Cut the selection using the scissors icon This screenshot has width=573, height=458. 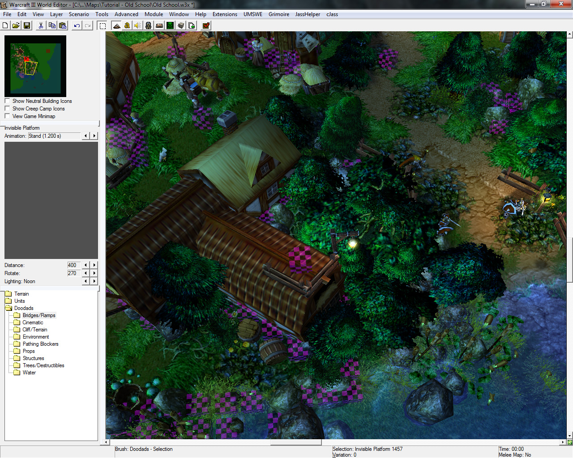tap(41, 25)
